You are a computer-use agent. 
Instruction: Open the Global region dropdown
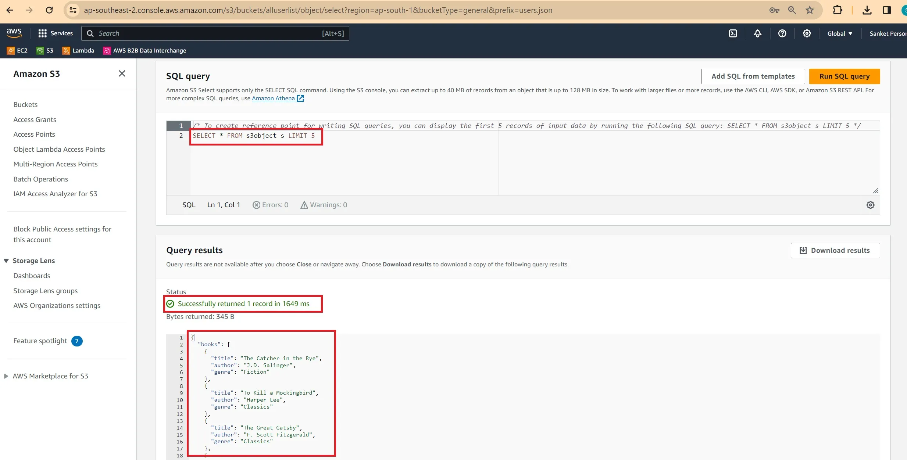(840, 33)
